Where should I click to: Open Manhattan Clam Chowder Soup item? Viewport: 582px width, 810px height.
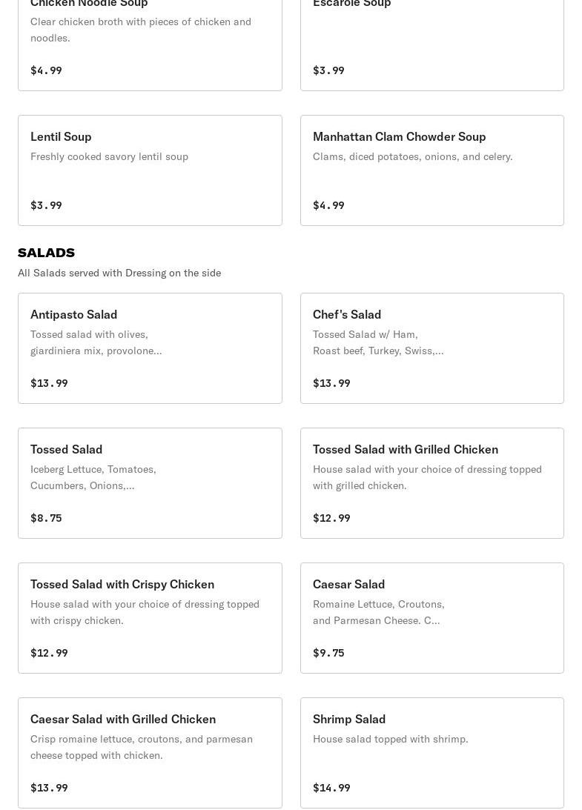[431, 170]
